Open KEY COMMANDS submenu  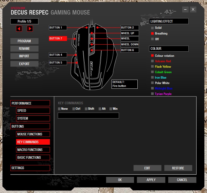coord(33,142)
